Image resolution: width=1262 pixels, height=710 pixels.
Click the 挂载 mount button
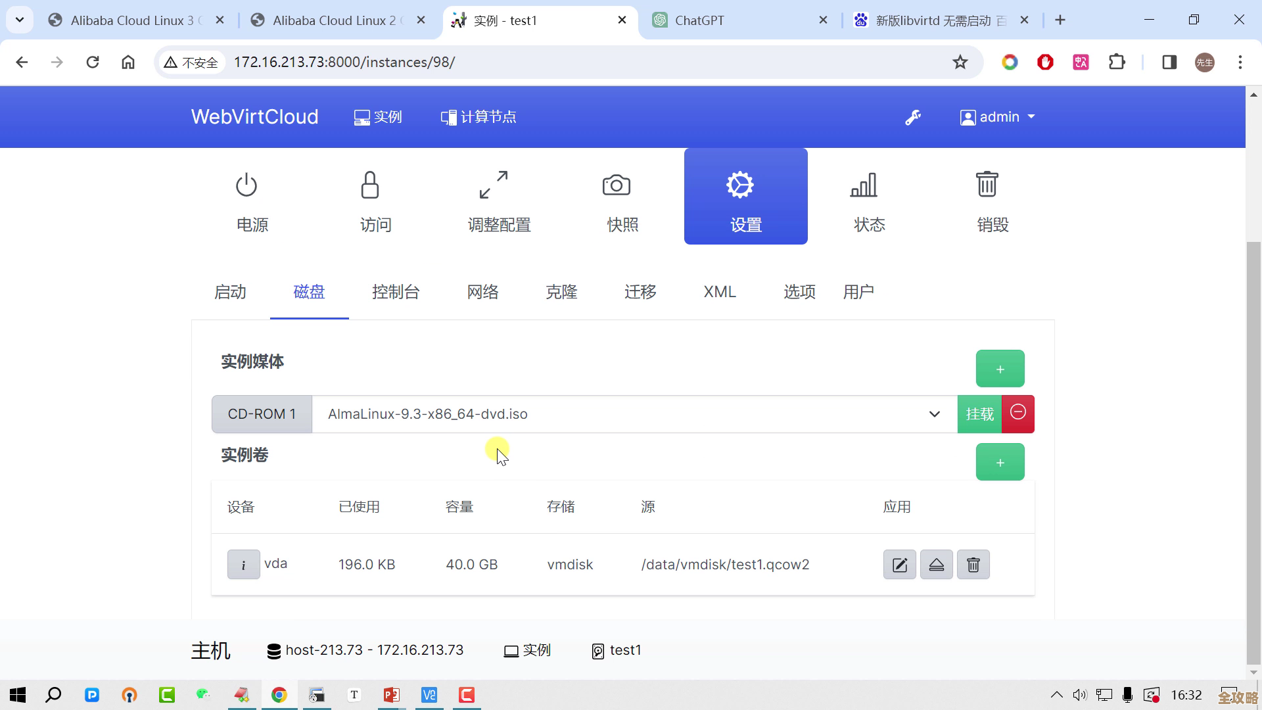point(979,414)
